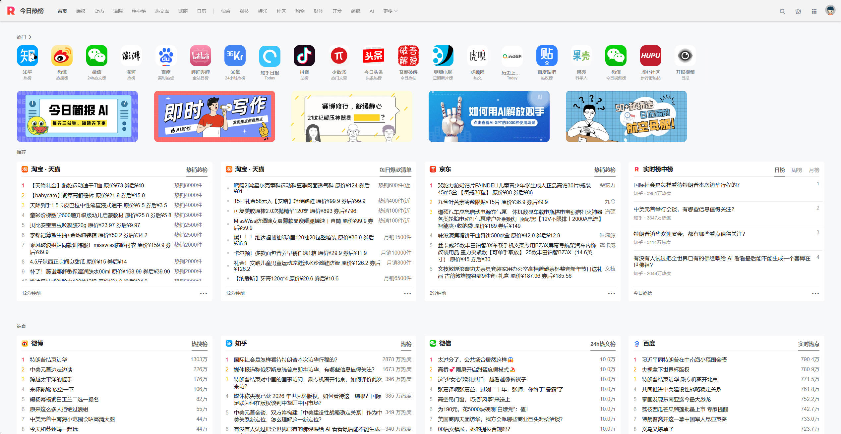The width and height of the screenshot is (841, 434).
Task: Open the 抖音 总榜 icon
Action: point(304,56)
